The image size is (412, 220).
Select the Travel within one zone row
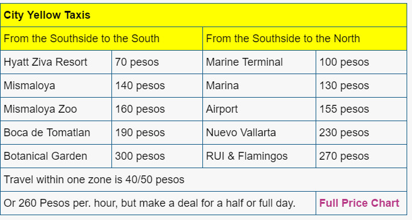click(204, 180)
